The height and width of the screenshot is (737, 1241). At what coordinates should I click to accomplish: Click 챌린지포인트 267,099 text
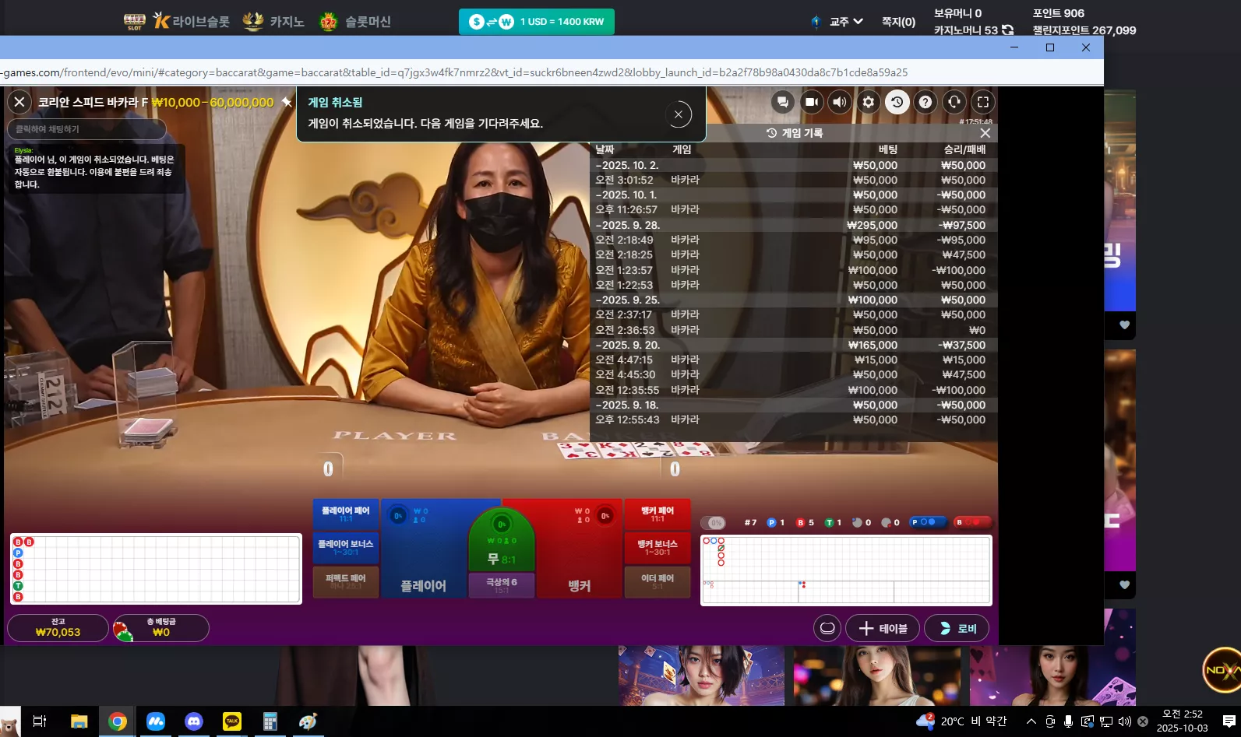click(1084, 30)
